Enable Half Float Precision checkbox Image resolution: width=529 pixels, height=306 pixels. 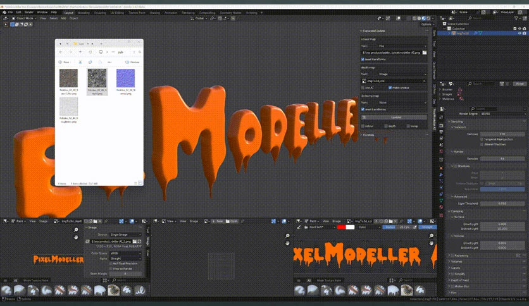point(111,264)
